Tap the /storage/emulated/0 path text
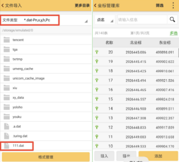Screen dimensions: 179x162 (18, 30)
